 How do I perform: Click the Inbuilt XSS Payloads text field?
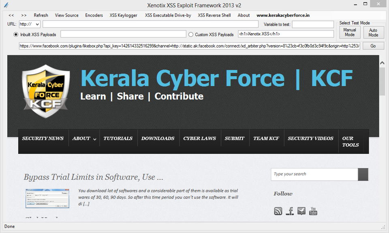(123, 34)
